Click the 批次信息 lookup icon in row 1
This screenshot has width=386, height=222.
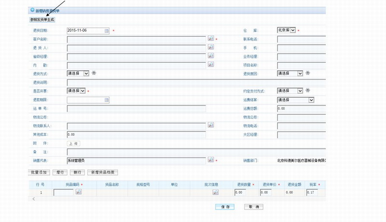pyautogui.click(x=216, y=193)
